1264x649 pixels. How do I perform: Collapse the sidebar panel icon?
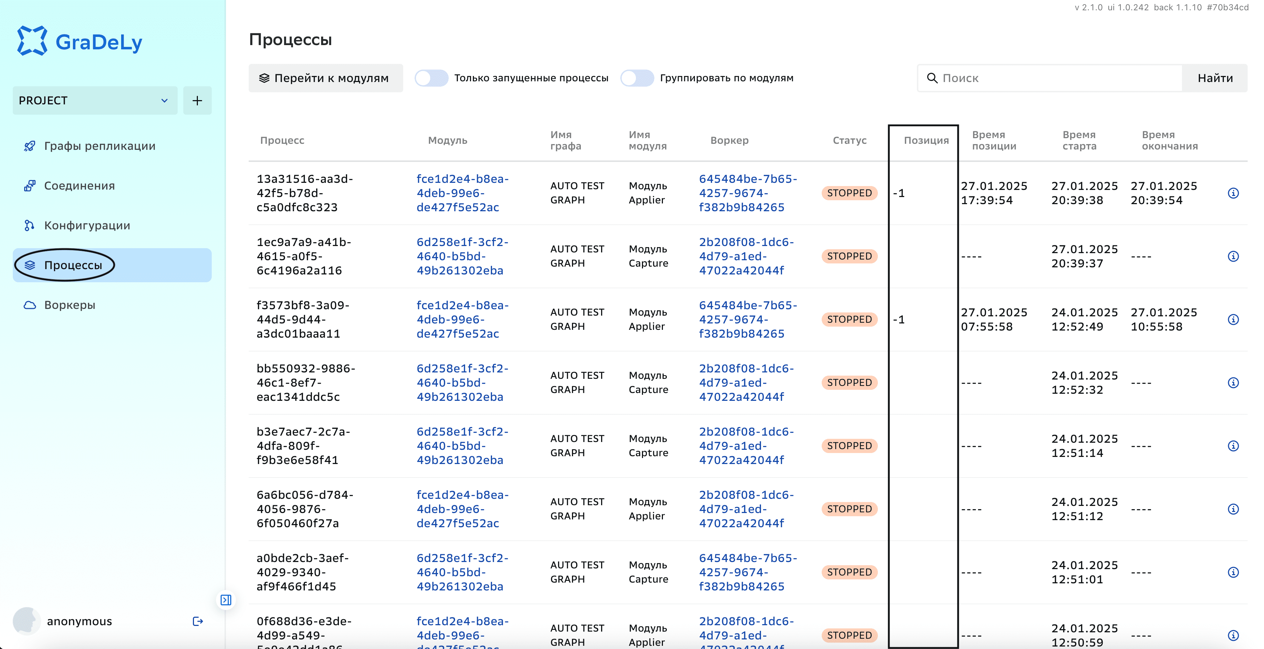click(x=226, y=600)
